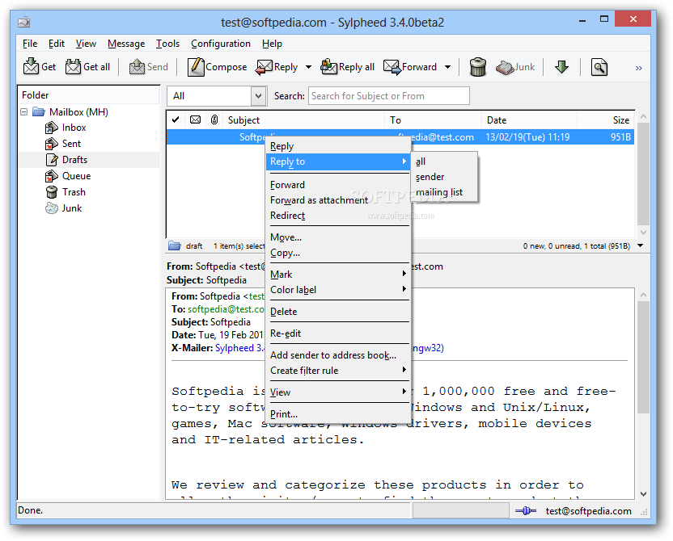Choose Forward in the context menu

click(x=338, y=185)
